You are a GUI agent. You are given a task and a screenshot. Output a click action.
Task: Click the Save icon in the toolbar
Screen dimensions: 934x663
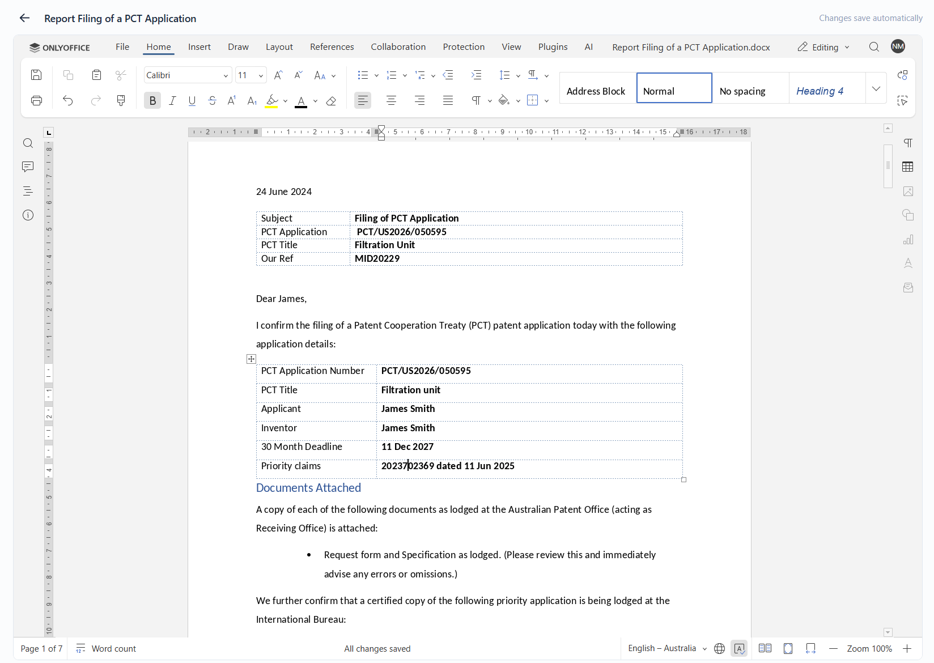(36, 75)
